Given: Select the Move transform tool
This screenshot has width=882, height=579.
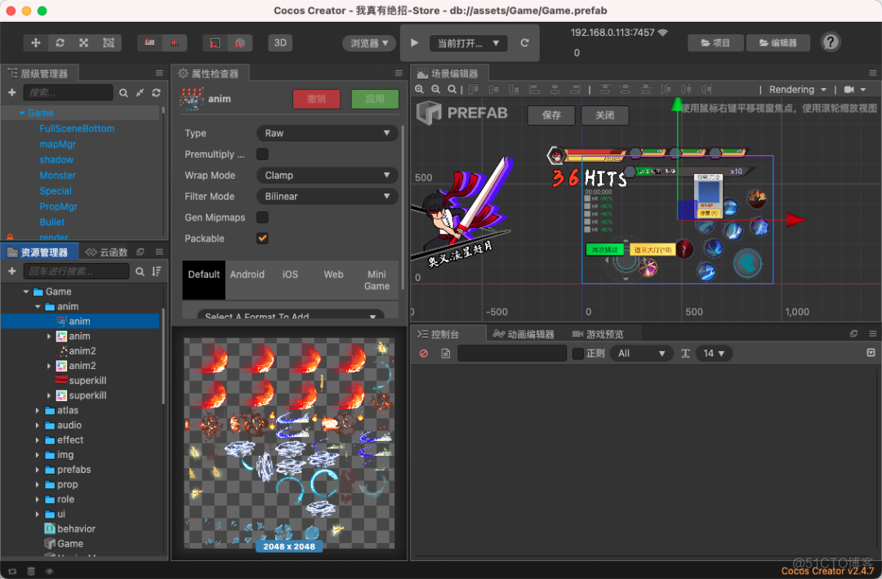Looking at the screenshot, I should tap(35, 42).
